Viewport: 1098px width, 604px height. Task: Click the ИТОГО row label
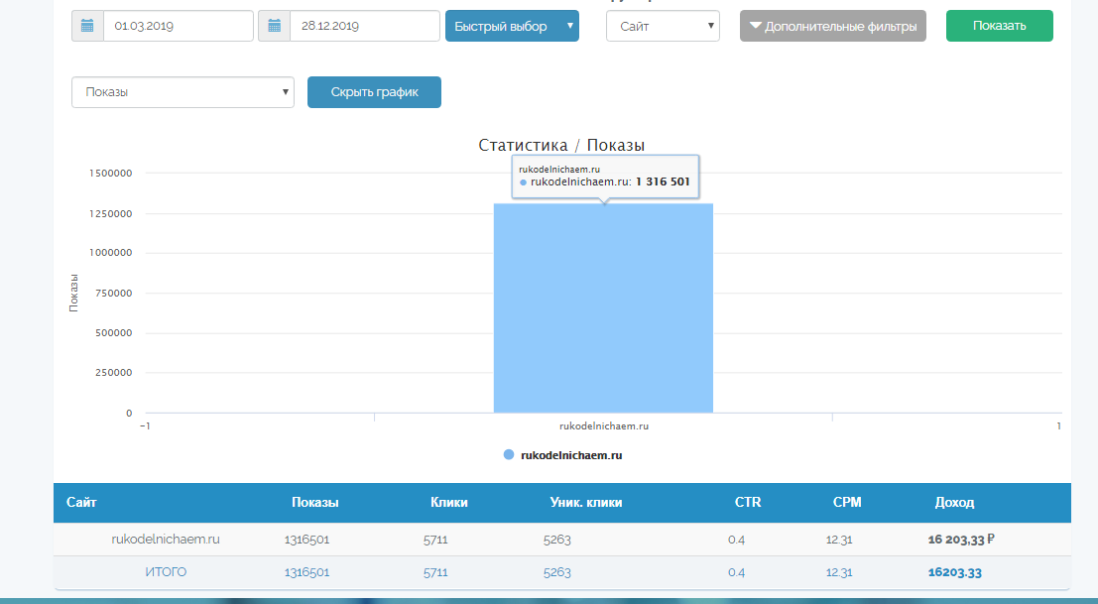166,572
